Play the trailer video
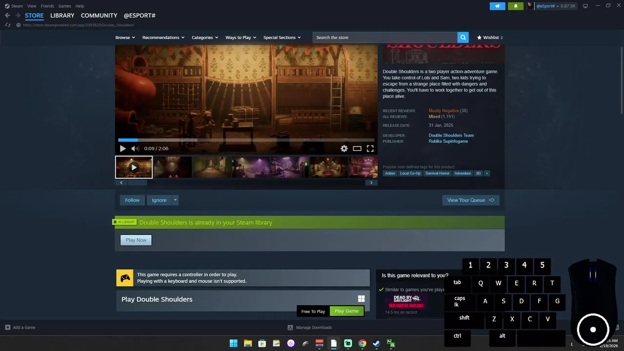 tap(122, 149)
